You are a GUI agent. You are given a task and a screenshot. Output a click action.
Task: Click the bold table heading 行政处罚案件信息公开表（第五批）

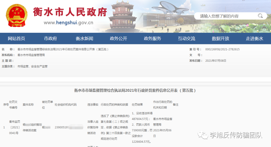tap(135, 90)
